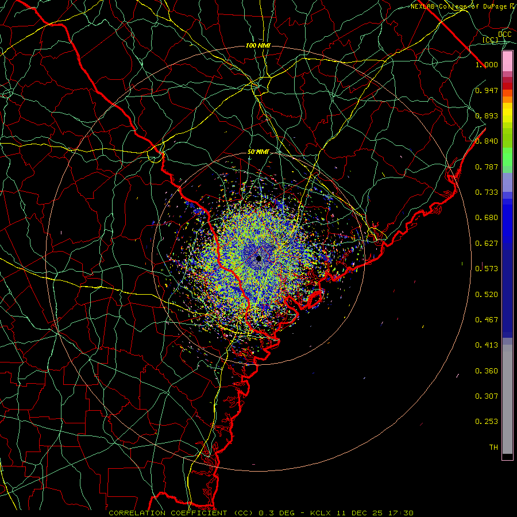Click the 1.000 color scale value
517x517 pixels.
487,64
